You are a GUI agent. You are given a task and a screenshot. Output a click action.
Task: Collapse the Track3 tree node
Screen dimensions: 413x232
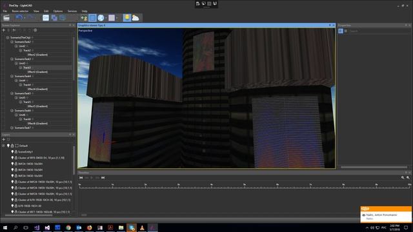(21, 68)
